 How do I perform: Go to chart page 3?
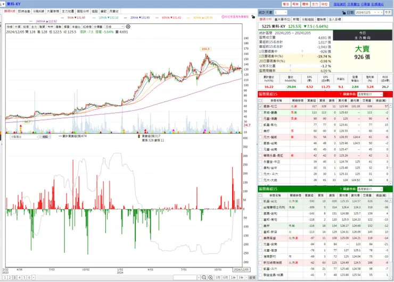pos(14,278)
